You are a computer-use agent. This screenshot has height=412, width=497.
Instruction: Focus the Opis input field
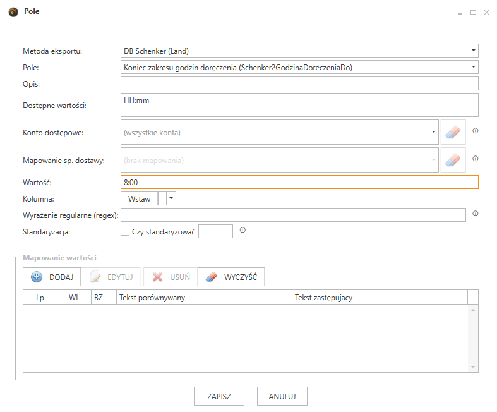point(299,84)
